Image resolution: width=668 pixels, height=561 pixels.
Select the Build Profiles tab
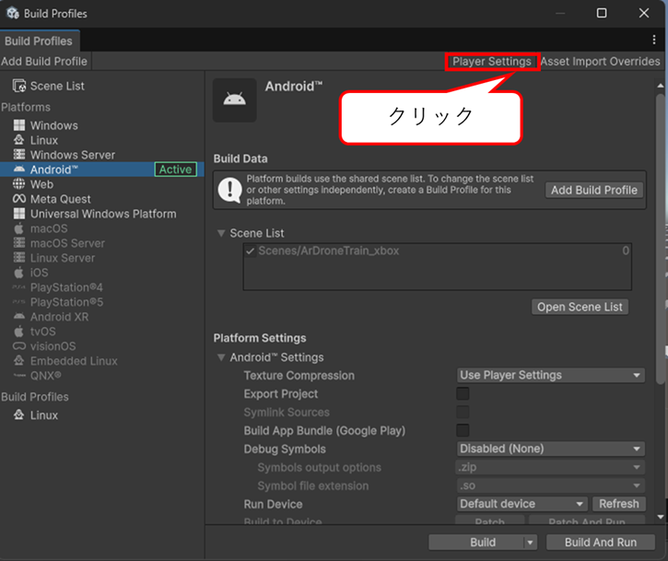pos(39,41)
